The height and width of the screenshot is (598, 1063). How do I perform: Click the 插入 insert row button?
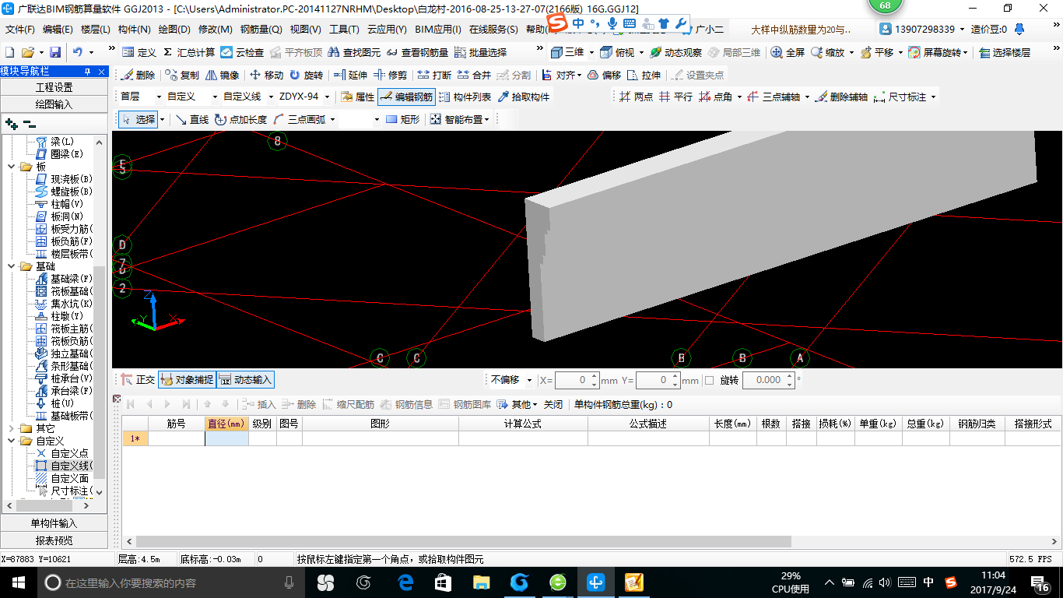click(258, 404)
